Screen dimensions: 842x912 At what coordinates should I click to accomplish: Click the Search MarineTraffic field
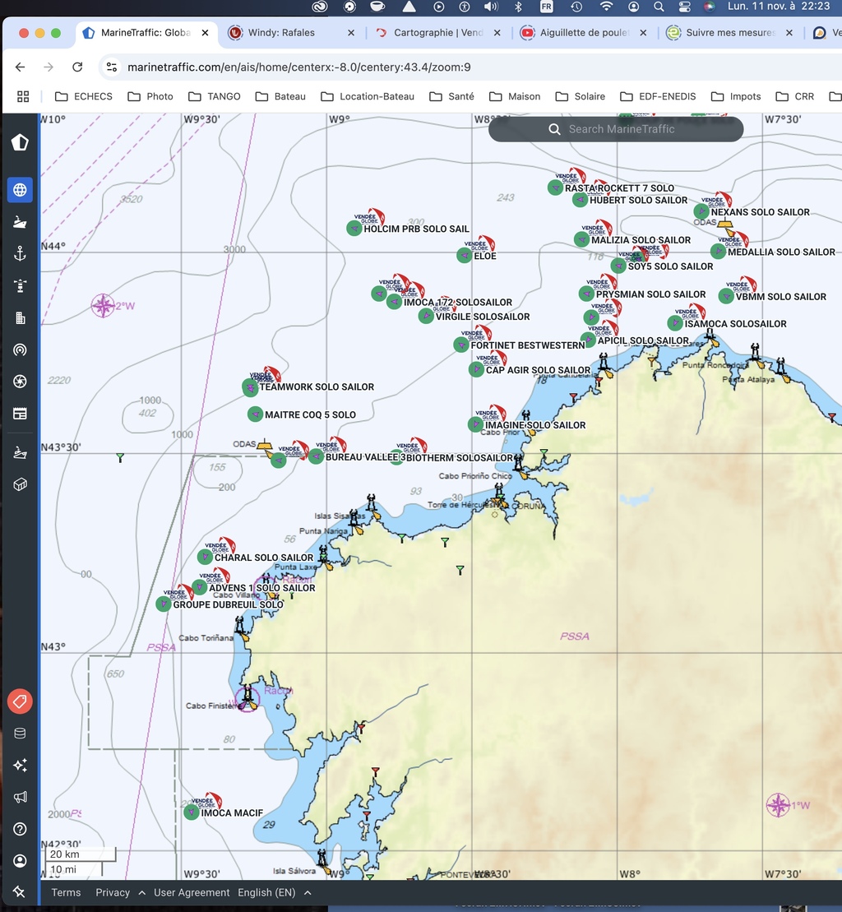pyautogui.click(x=616, y=129)
